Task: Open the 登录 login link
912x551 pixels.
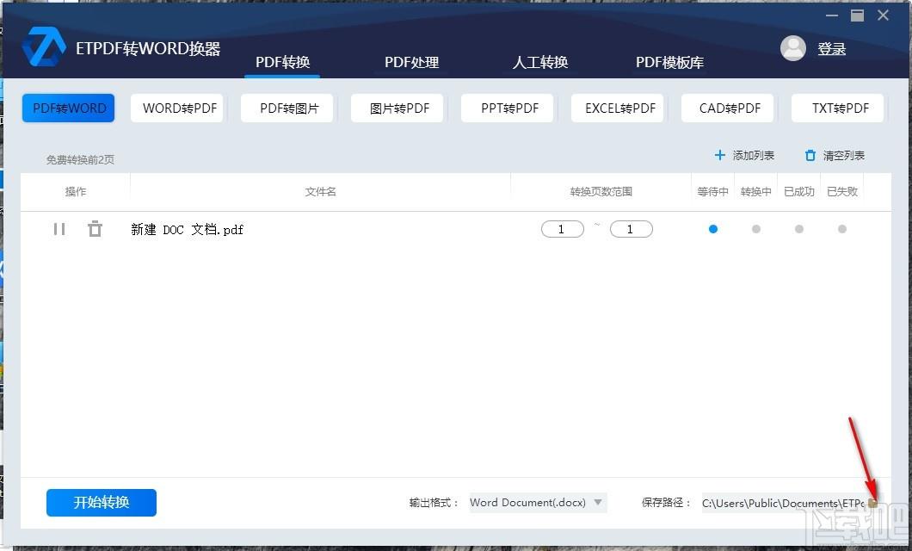Action: pyautogui.click(x=832, y=49)
